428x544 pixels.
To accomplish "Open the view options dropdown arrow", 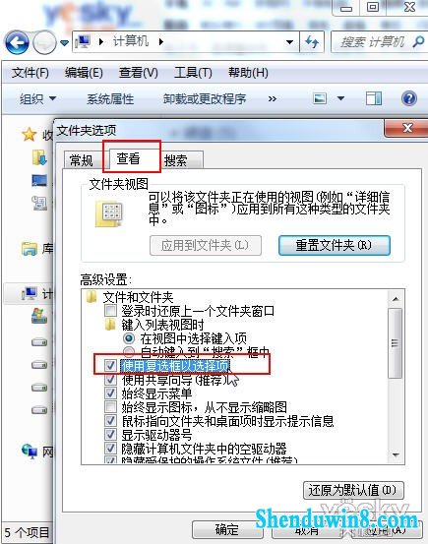I will (x=340, y=98).
